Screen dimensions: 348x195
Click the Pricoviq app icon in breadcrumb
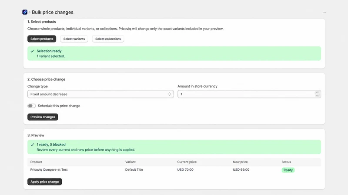point(25,12)
